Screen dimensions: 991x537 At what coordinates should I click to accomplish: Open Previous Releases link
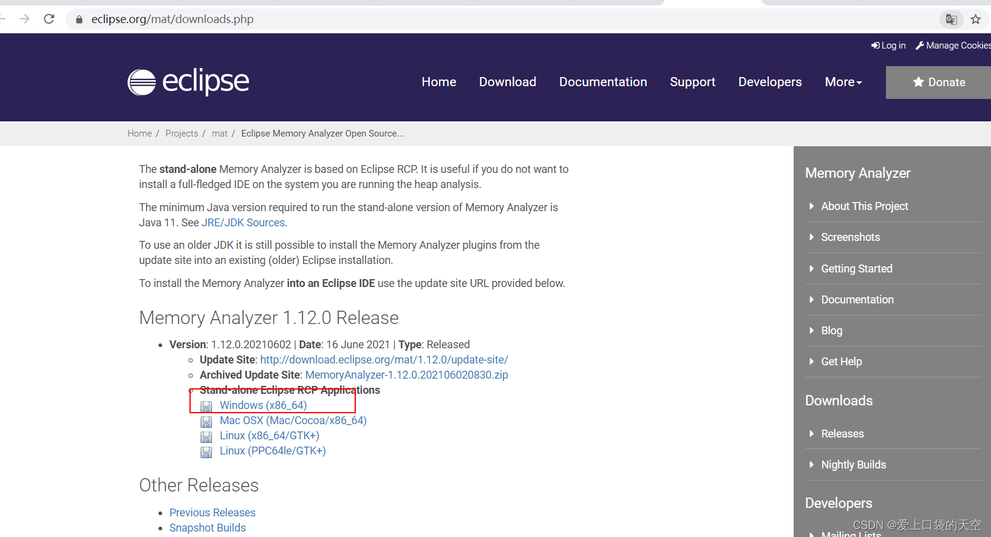pyautogui.click(x=212, y=513)
